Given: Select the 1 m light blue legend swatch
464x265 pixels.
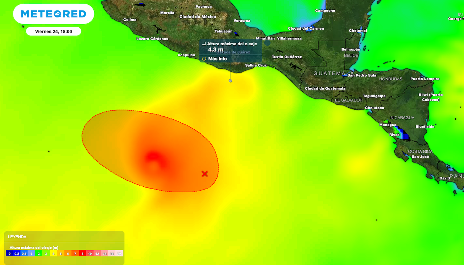Looking at the screenshot, I should coord(31,253).
